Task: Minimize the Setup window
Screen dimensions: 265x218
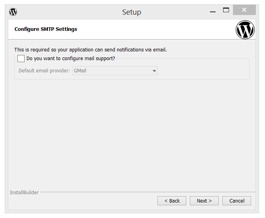Action: point(213,11)
